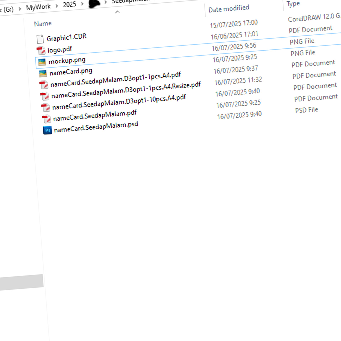Click the Photoshop icon of nameCard.SeedapMalam.psd
341x341 pixels.
coord(47,130)
